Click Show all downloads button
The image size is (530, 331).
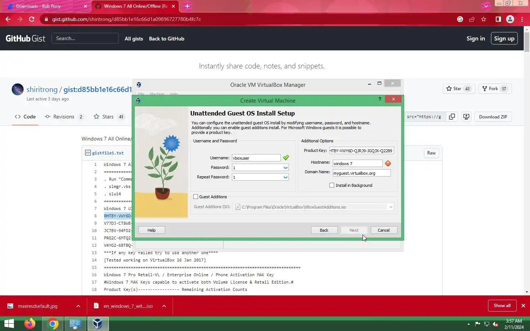point(502,306)
